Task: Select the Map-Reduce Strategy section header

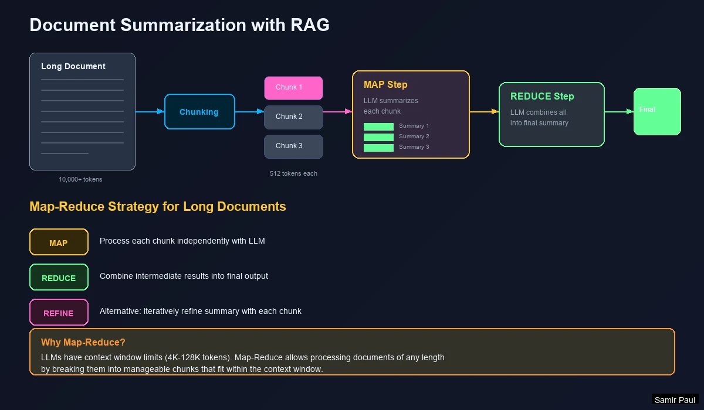Action: tap(158, 207)
